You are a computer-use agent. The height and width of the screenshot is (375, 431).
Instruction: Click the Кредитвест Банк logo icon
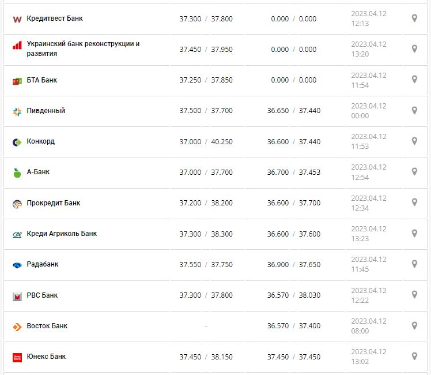point(17,19)
